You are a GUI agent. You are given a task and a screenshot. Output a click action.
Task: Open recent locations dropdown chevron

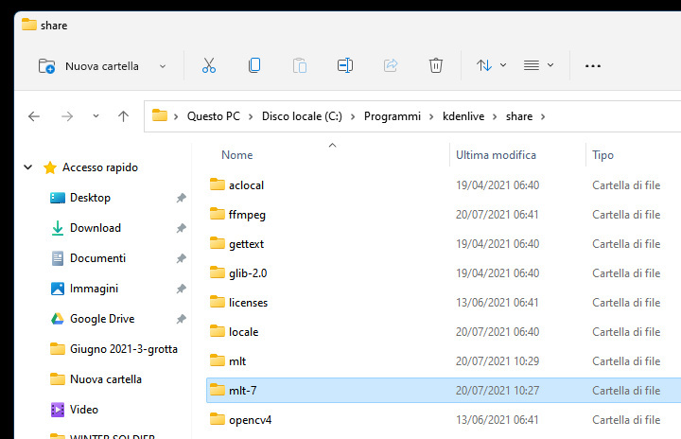pyautogui.click(x=96, y=116)
